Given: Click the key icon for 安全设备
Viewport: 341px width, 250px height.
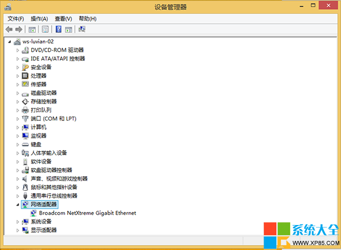Looking at the screenshot, I should click(x=25, y=68).
